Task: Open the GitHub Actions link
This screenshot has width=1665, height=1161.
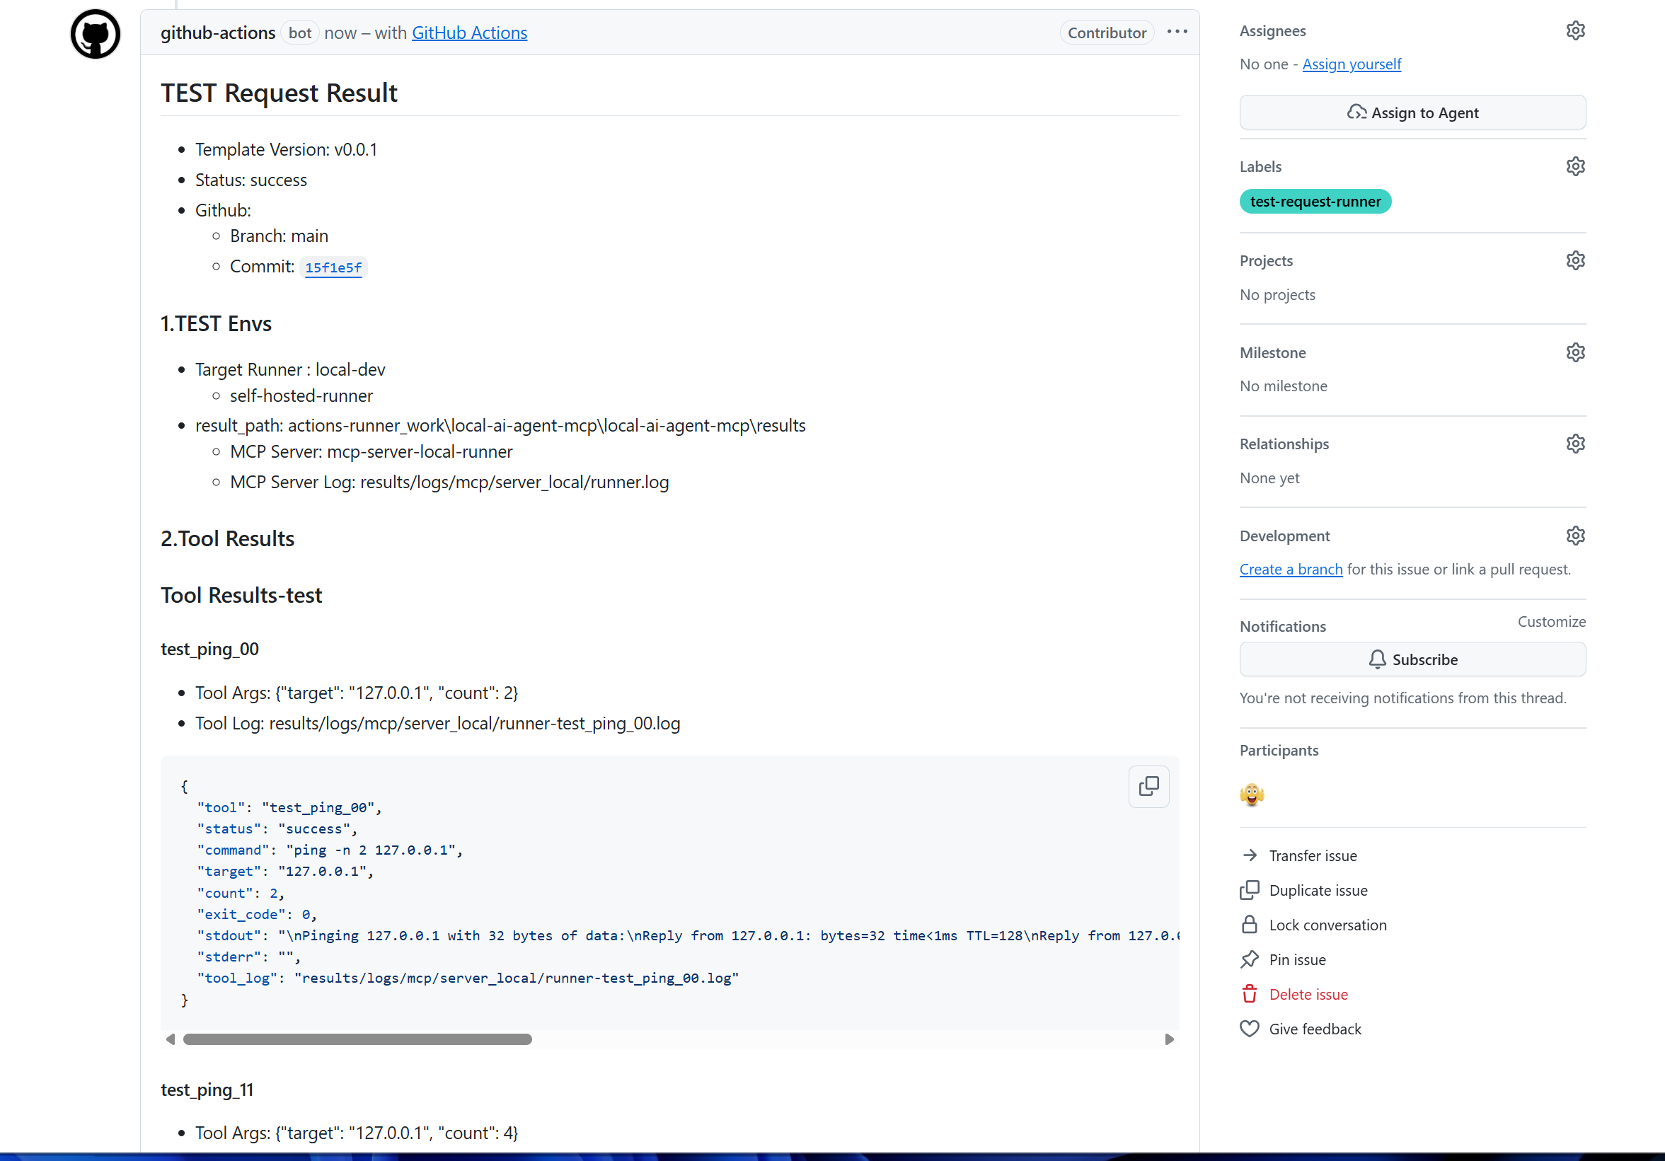Action: [469, 33]
